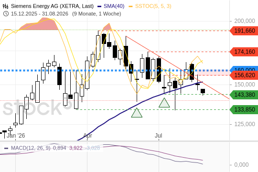Image resolution: width=258 pixels, height=172 pixels.
Task: Click the Jul time axis label
Action: pyautogui.click(x=159, y=136)
